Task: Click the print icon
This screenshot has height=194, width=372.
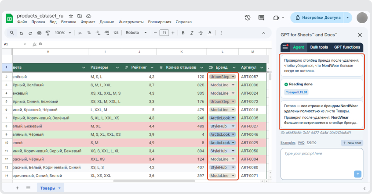Action: pyautogui.click(x=39, y=33)
